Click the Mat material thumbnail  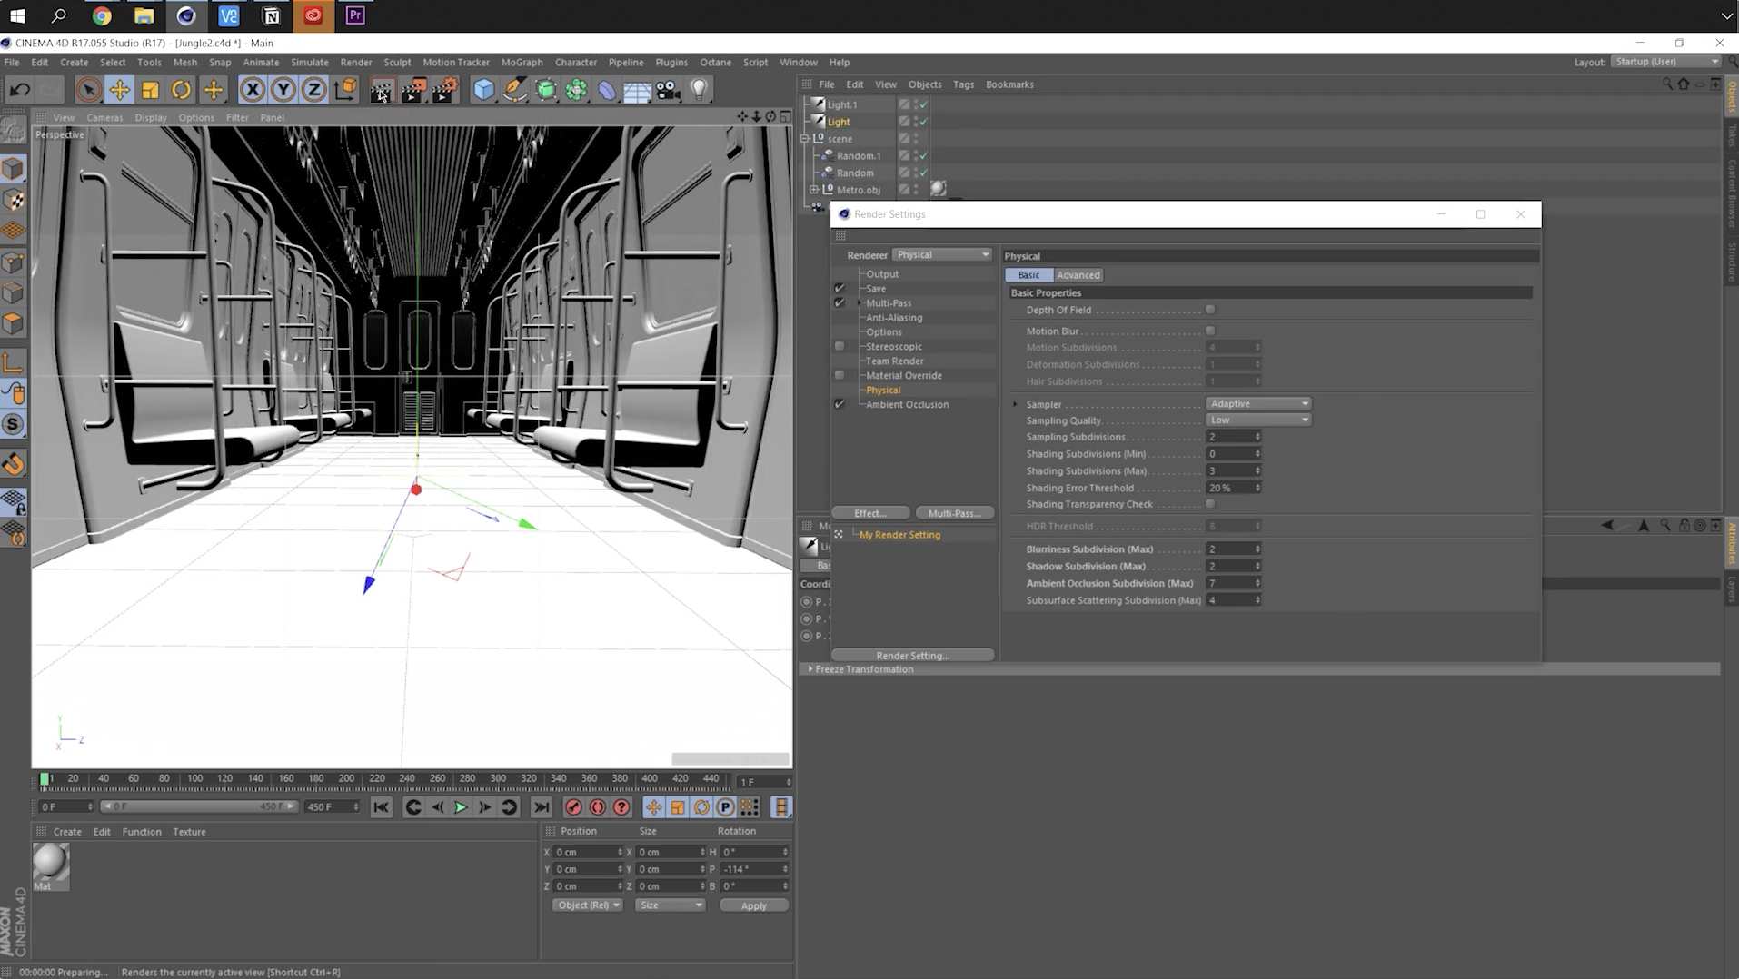pyautogui.click(x=50, y=861)
